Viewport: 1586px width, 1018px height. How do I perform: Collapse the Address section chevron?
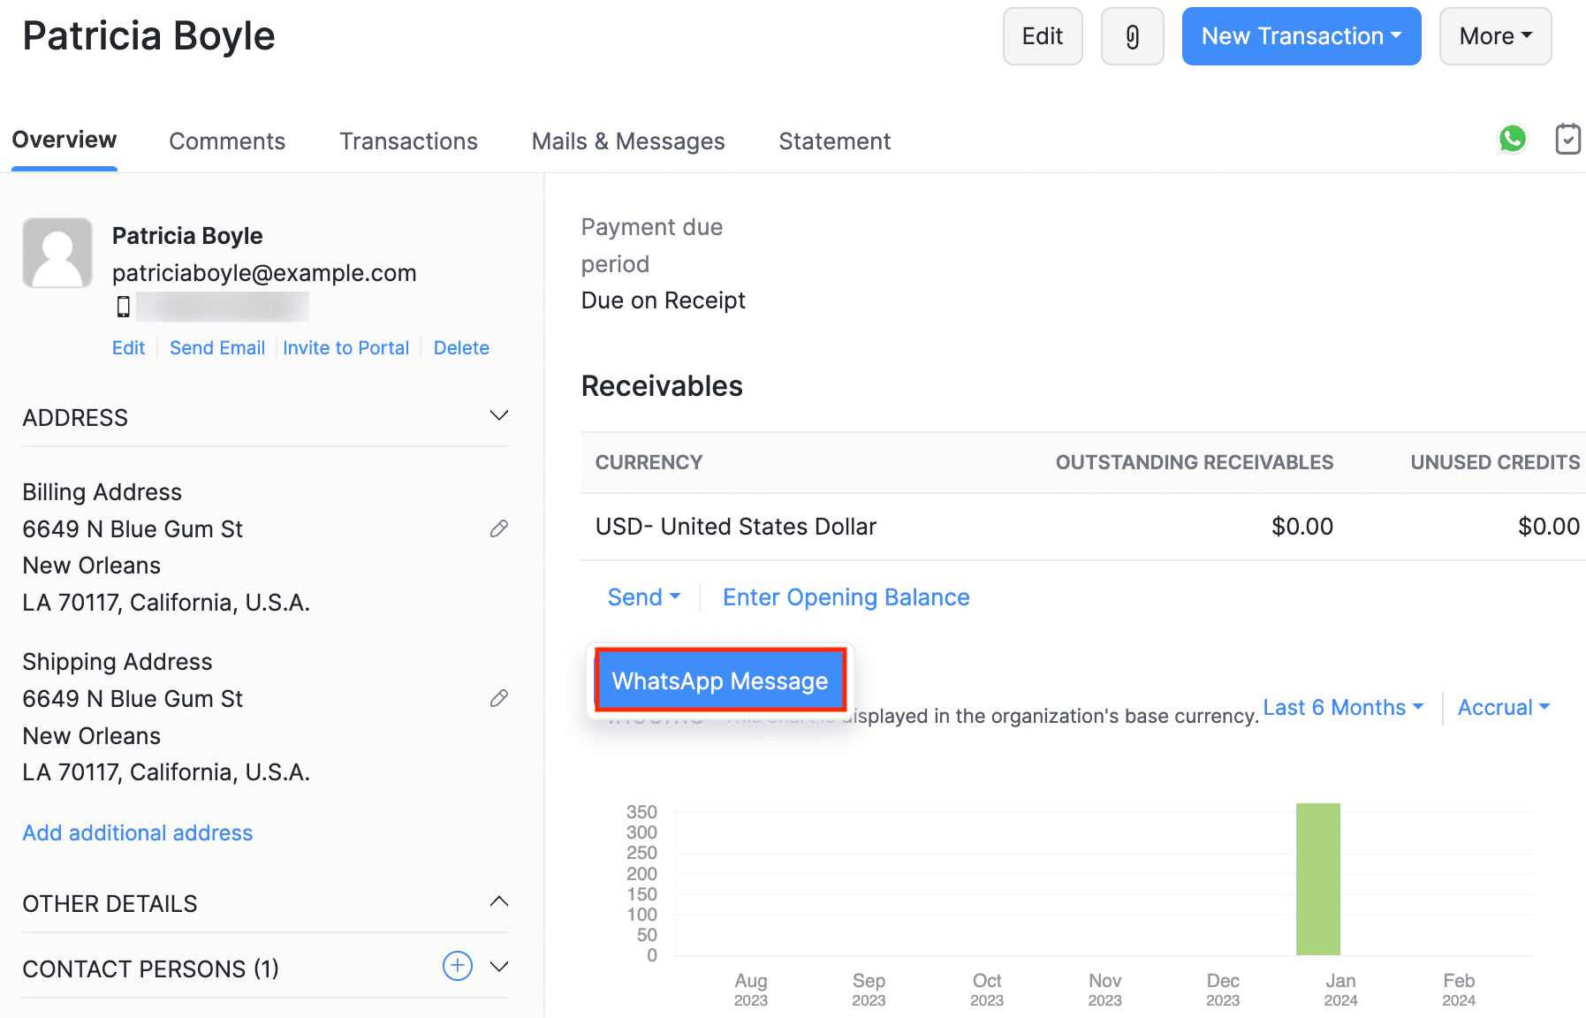[x=499, y=415]
